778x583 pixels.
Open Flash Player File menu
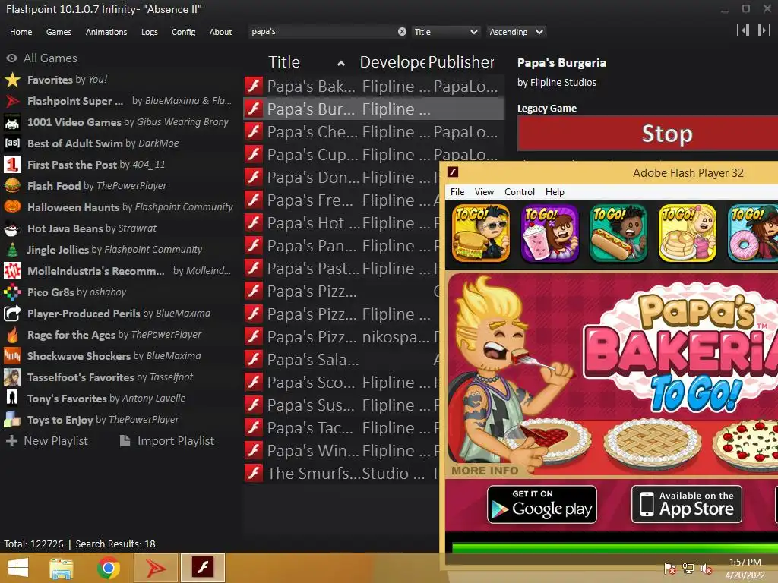point(457,192)
